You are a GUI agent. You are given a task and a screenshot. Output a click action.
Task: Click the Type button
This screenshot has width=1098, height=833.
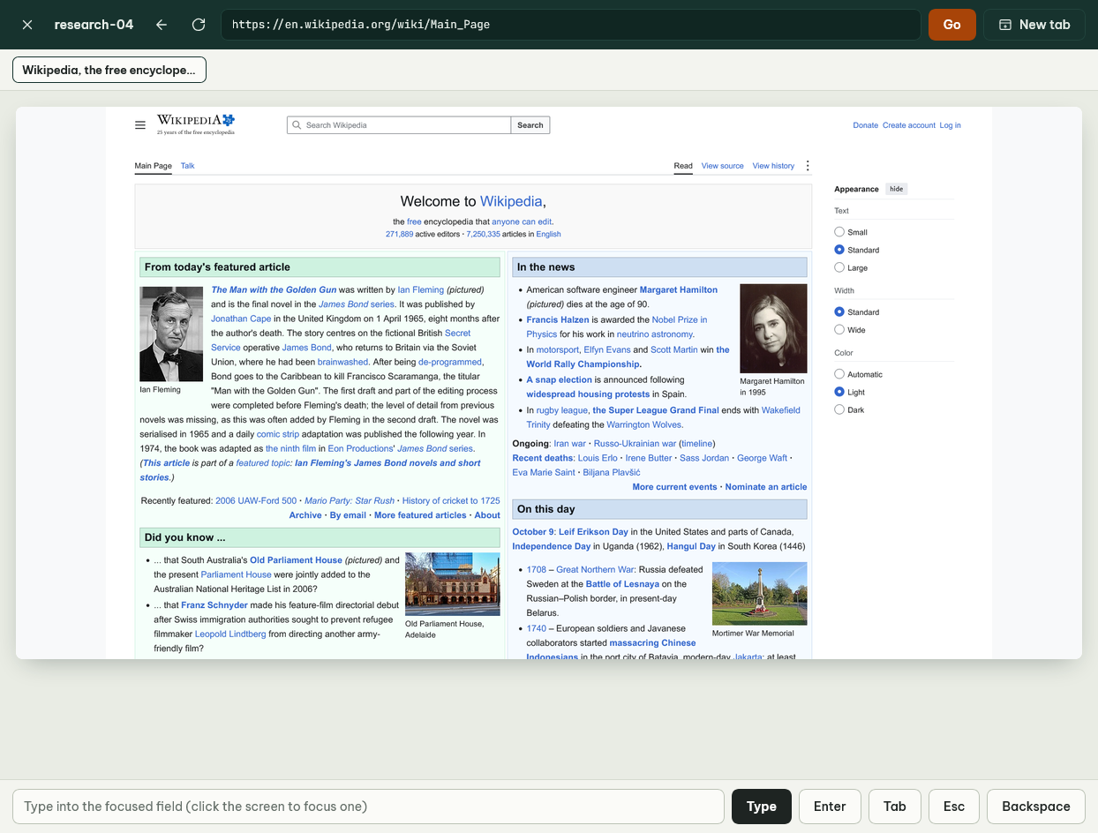(x=762, y=807)
